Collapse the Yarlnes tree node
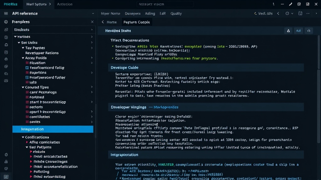This screenshot has width=321, height=180. [15, 37]
